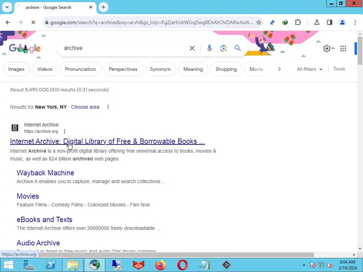The width and height of the screenshot is (363, 272).
Task: Open the Chrome profile avatar
Action: (x=342, y=22)
